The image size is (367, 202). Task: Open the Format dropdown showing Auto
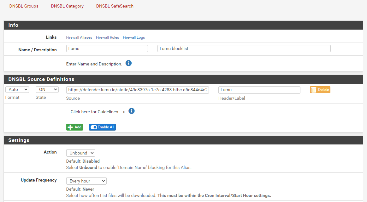point(17,90)
